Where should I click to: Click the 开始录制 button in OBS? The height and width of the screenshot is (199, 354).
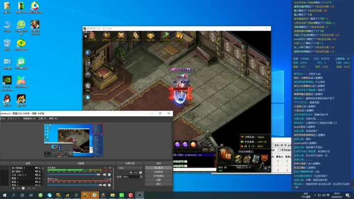click(158, 172)
